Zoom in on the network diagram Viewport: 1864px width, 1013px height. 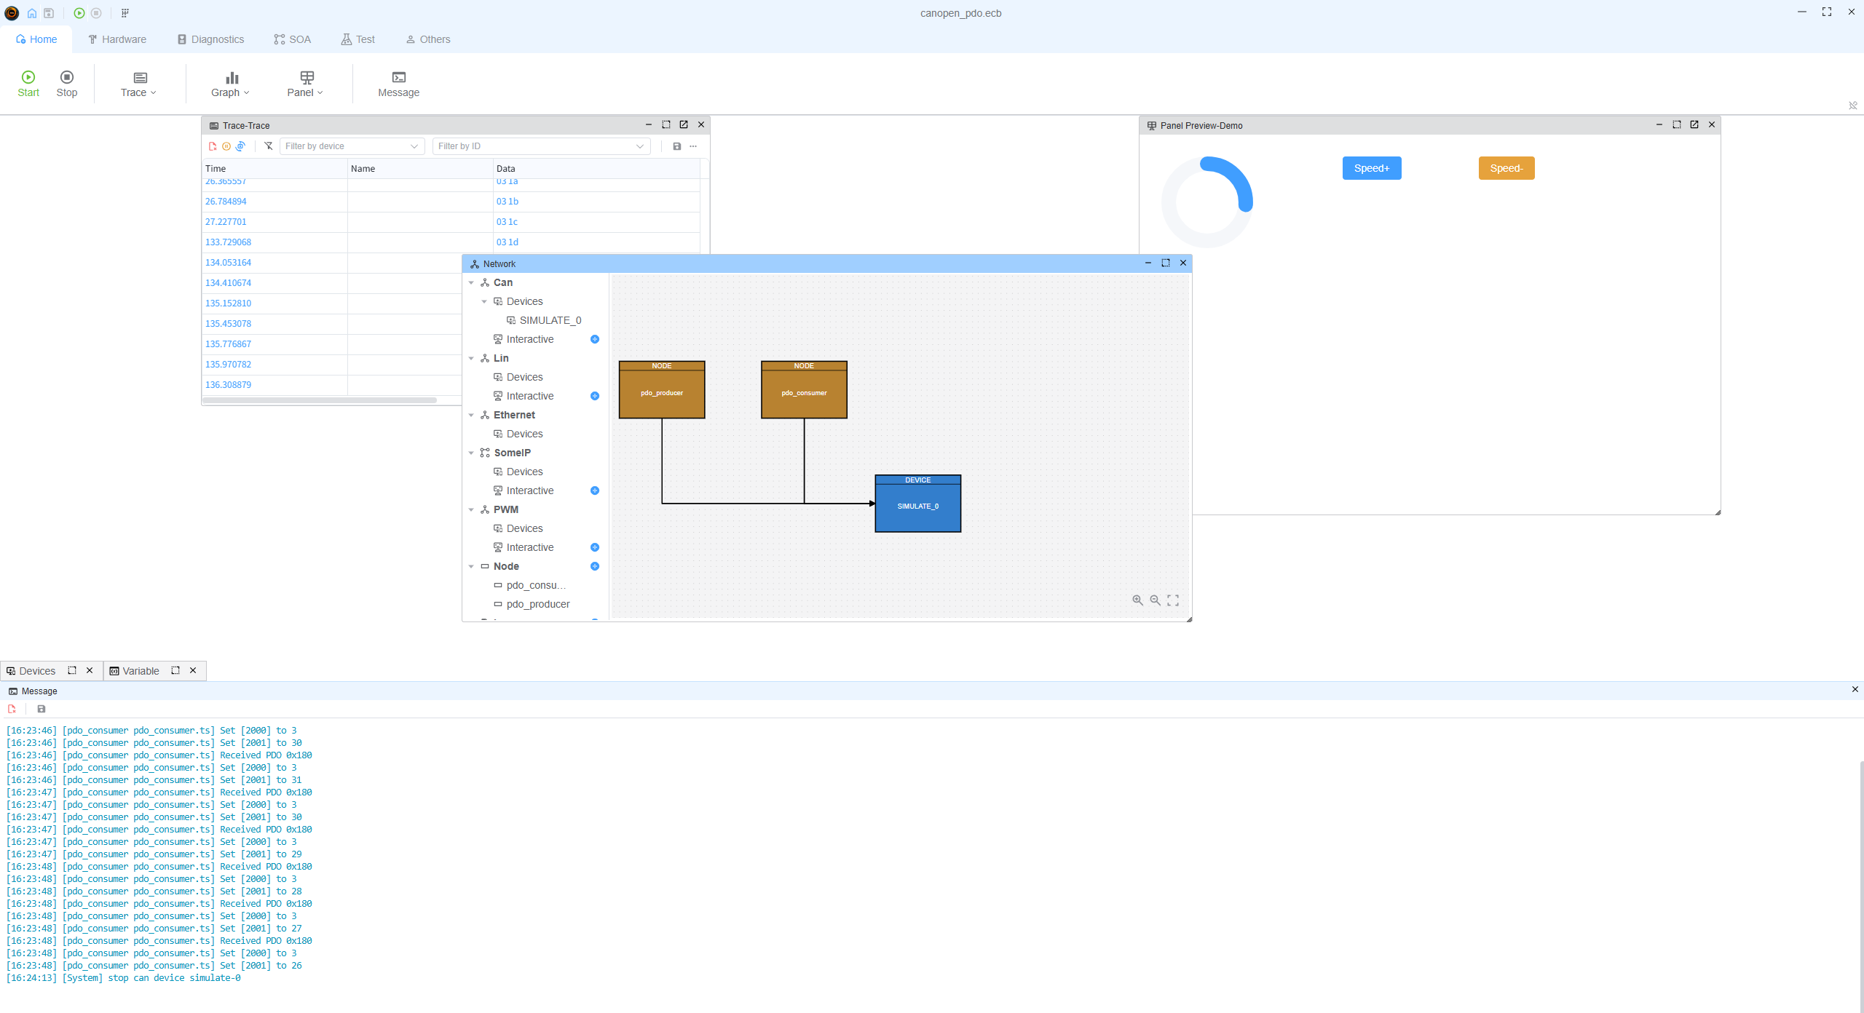pos(1137,600)
